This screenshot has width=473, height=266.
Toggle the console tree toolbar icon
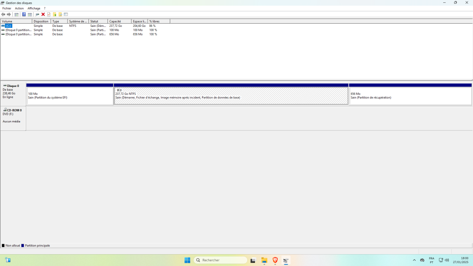tap(17, 15)
